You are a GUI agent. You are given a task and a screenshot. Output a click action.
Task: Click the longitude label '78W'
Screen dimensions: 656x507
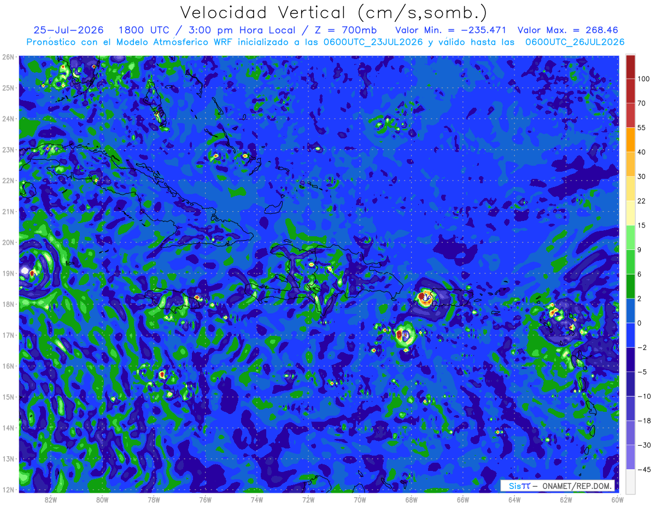[154, 499]
